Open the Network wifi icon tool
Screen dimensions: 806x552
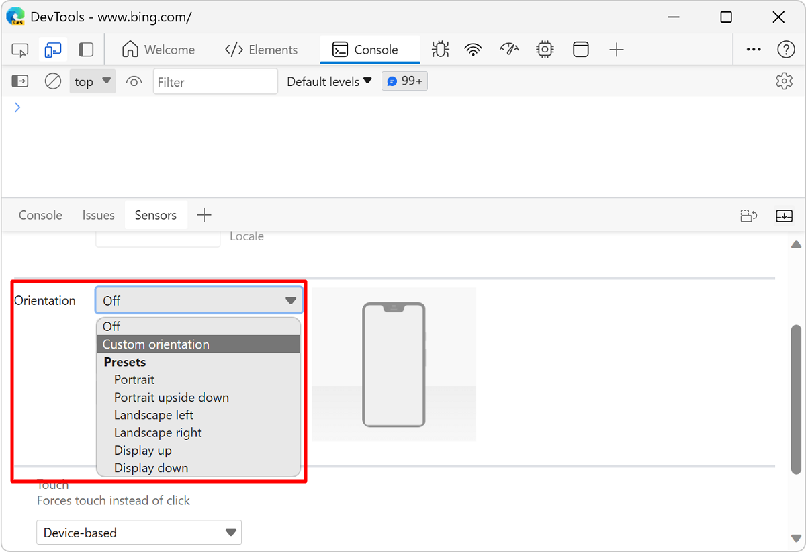(x=474, y=50)
